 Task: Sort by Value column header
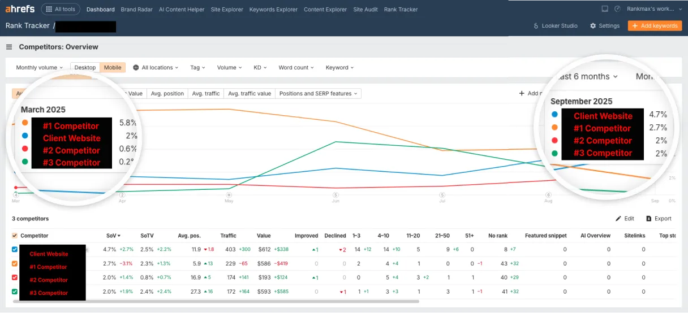264,236
